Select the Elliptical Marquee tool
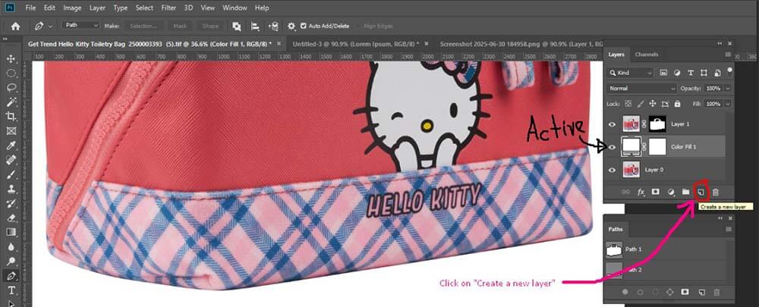The image size is (759, 307). pyautogui.click(x=11, y=74)
